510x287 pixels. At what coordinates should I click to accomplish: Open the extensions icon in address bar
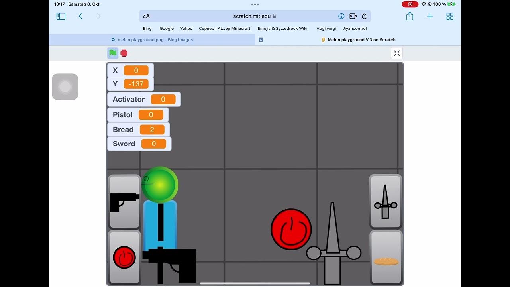(x=353, y=16)
